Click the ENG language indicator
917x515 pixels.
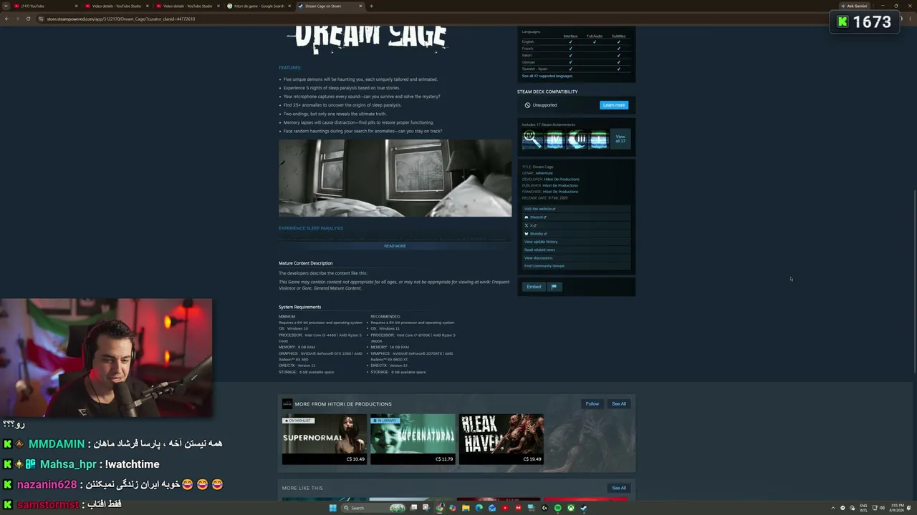coord(863,508)
